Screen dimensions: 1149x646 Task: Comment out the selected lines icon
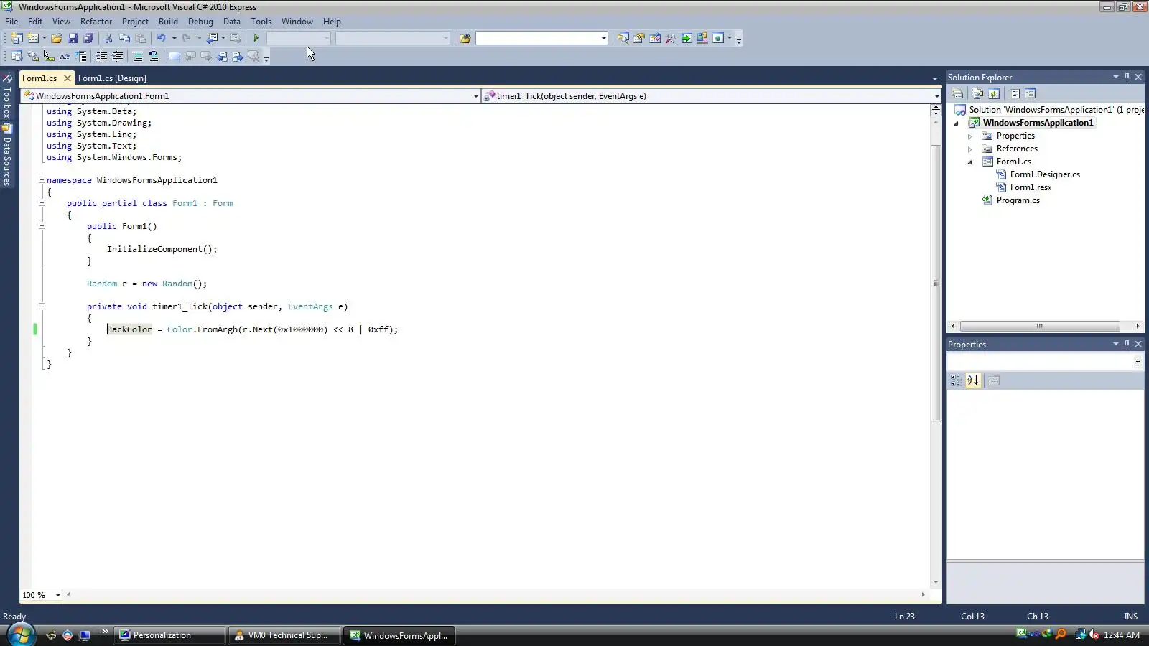tap(138, 56)
